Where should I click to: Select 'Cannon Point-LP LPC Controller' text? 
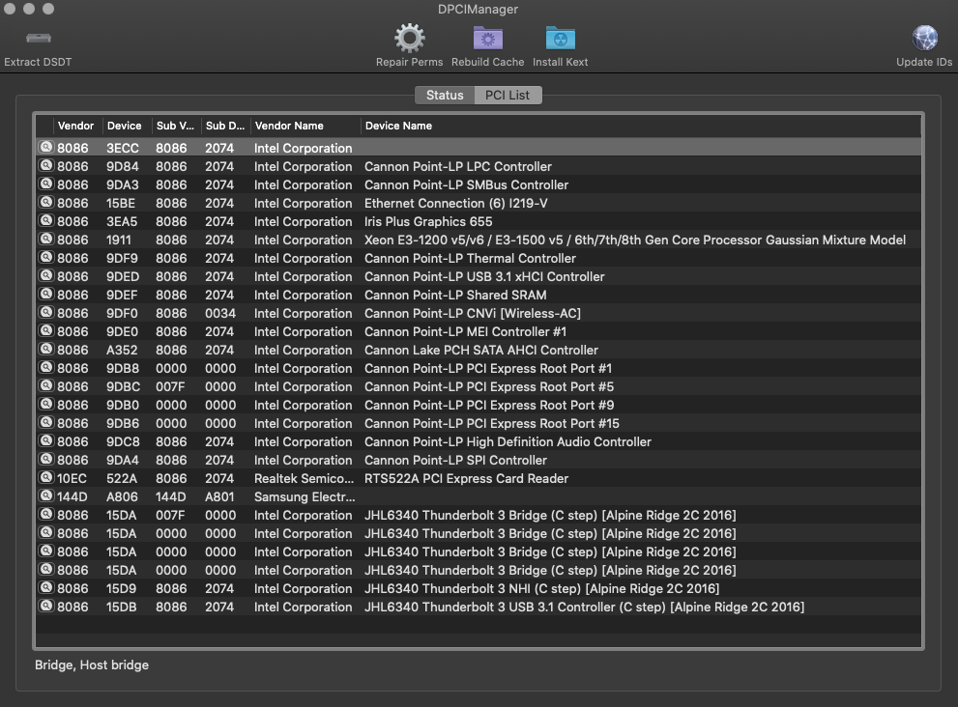tap(457, 167)
